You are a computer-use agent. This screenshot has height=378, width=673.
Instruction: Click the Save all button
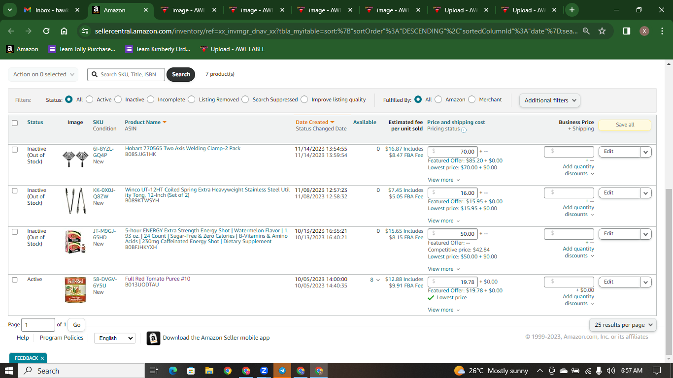coord(625,125)
